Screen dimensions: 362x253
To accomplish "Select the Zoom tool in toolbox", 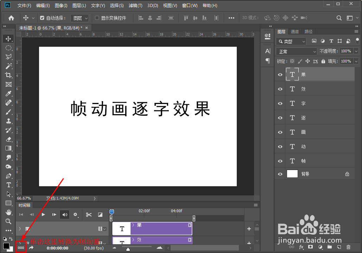I will tap(8, 221).
